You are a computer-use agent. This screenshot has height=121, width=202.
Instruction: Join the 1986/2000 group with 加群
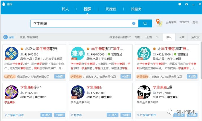(60, 115)
